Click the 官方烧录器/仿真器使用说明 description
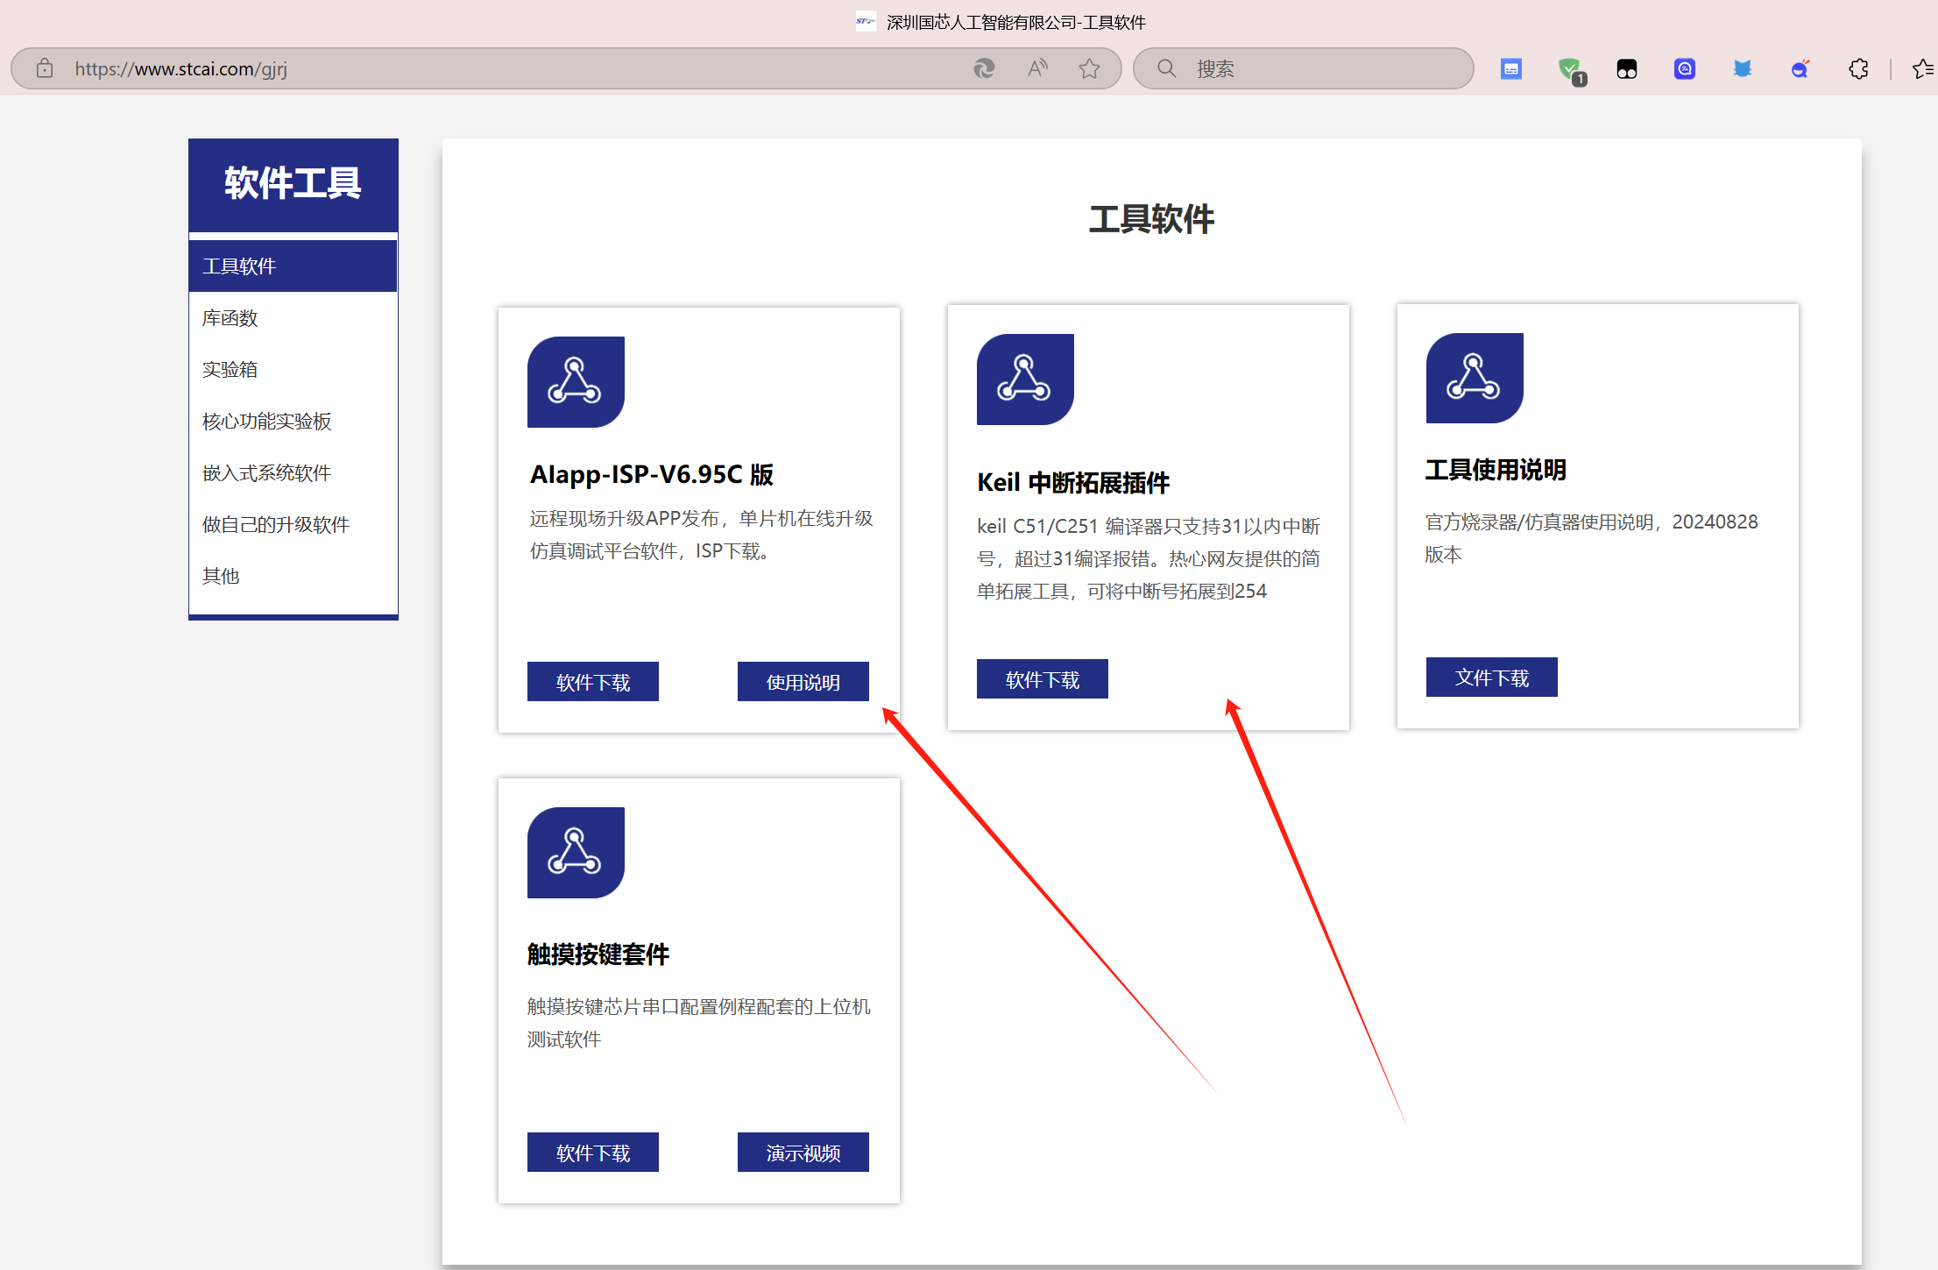 tap(1591, 538)
